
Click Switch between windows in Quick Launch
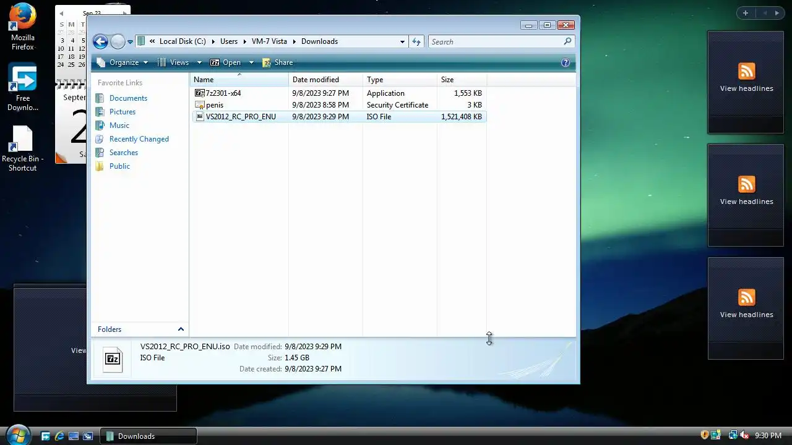[x=88, y=436]
